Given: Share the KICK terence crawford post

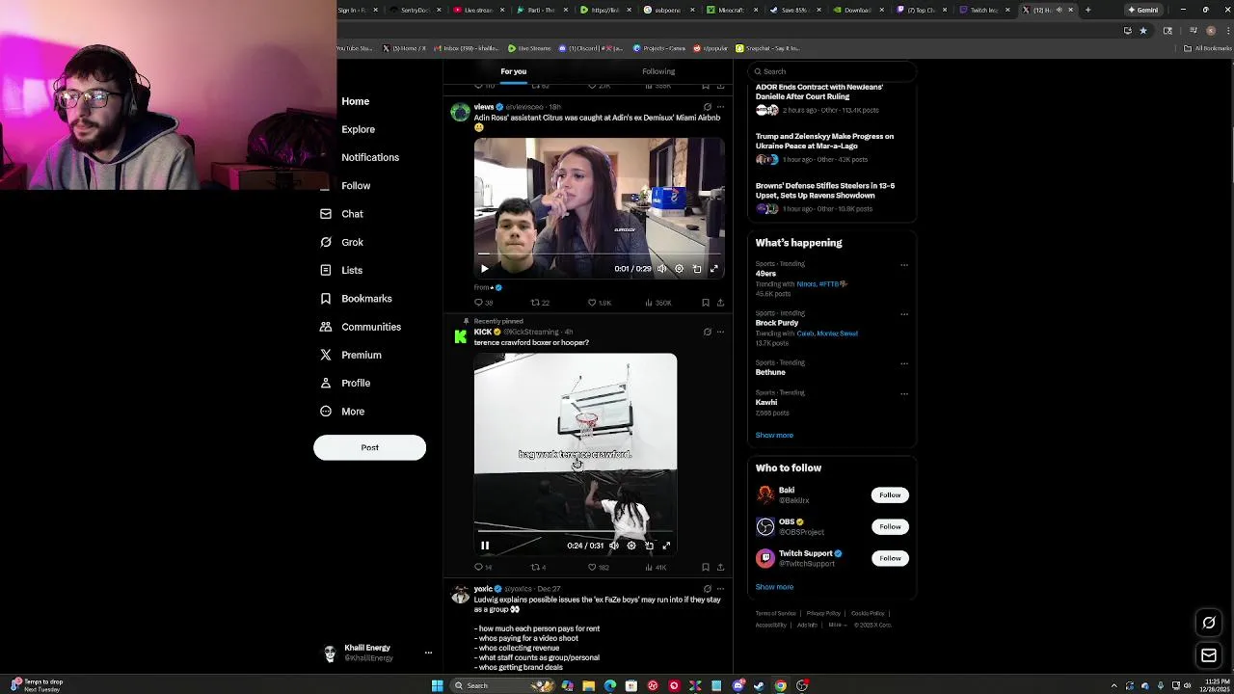Looking at the screenshot, I should pos(720,567).
